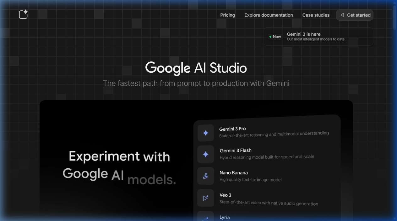
Task: Choose the Gemini 3 Flash model name
Action: 236,150
